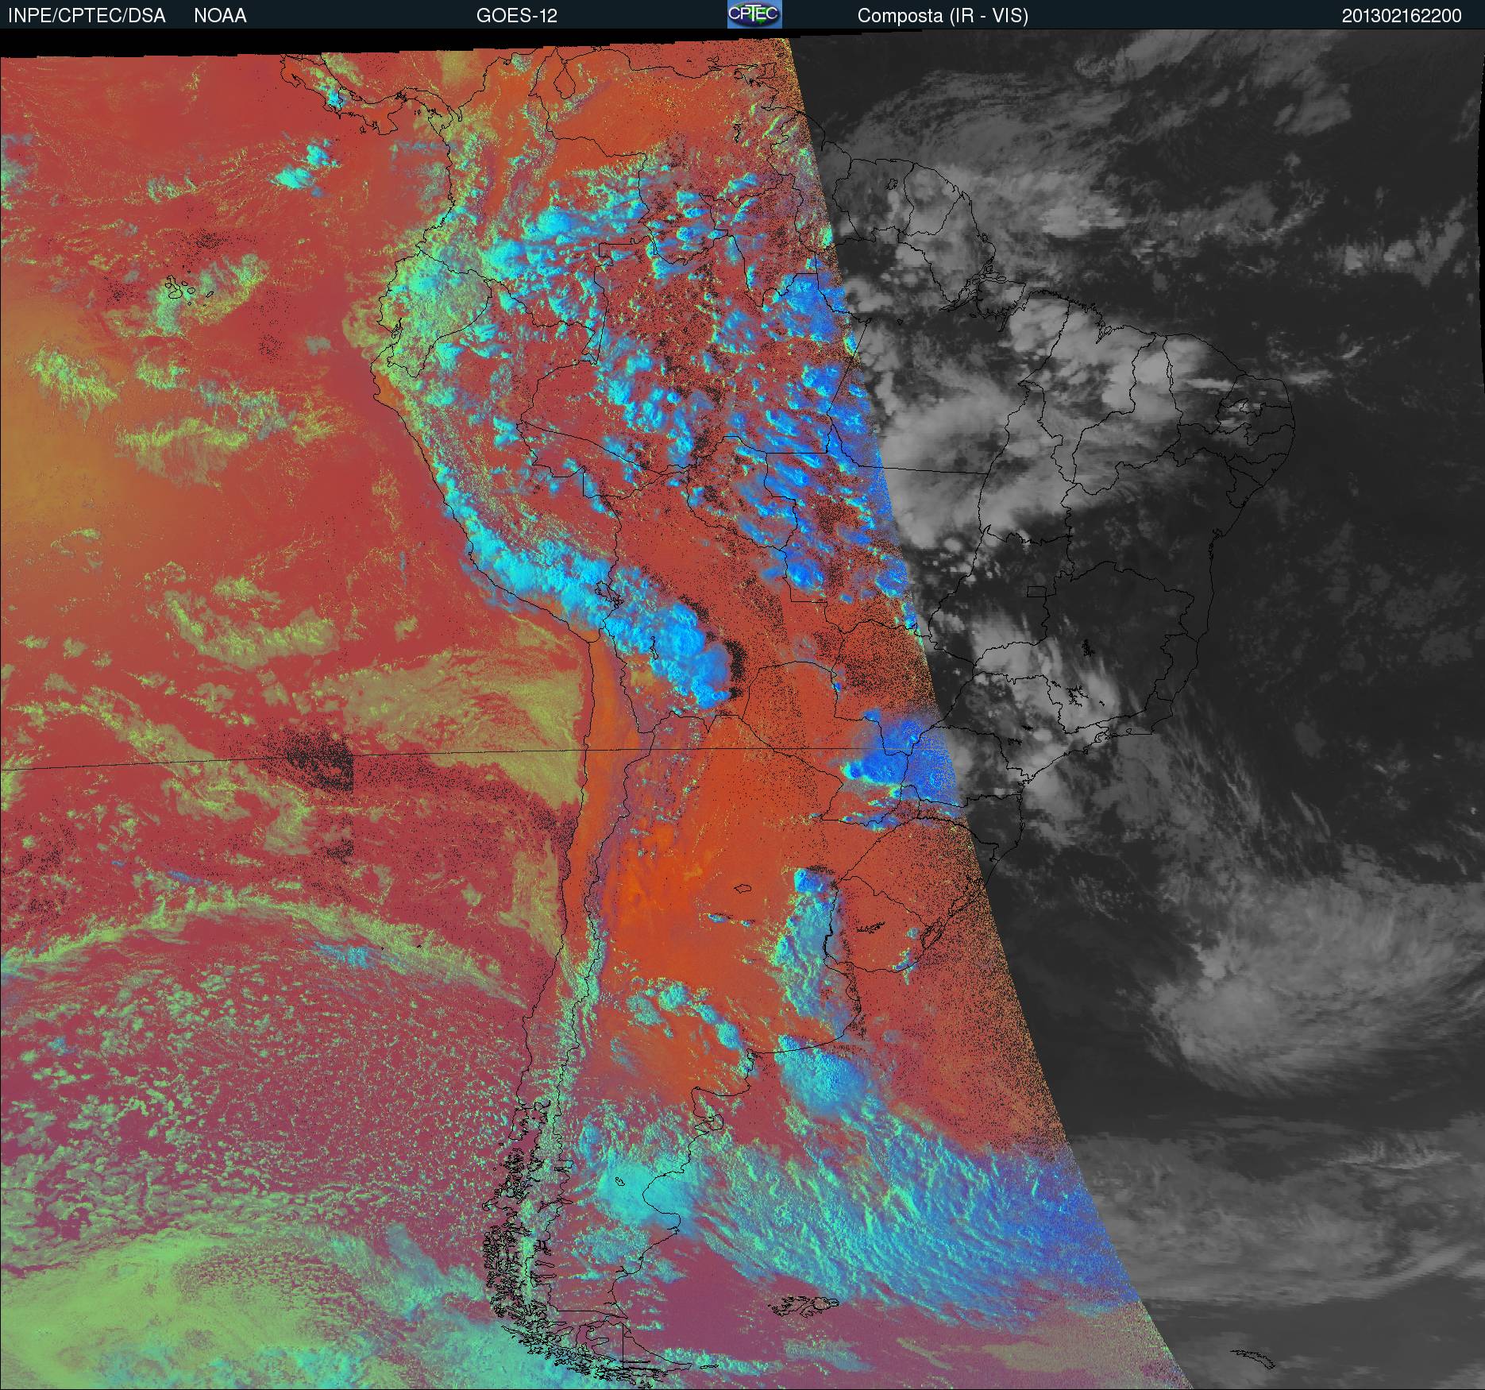Viewport: 1485px width, 1390px height.
Task: Click the GOES-12 satellite name label
Action: click(x=516, y=16)
